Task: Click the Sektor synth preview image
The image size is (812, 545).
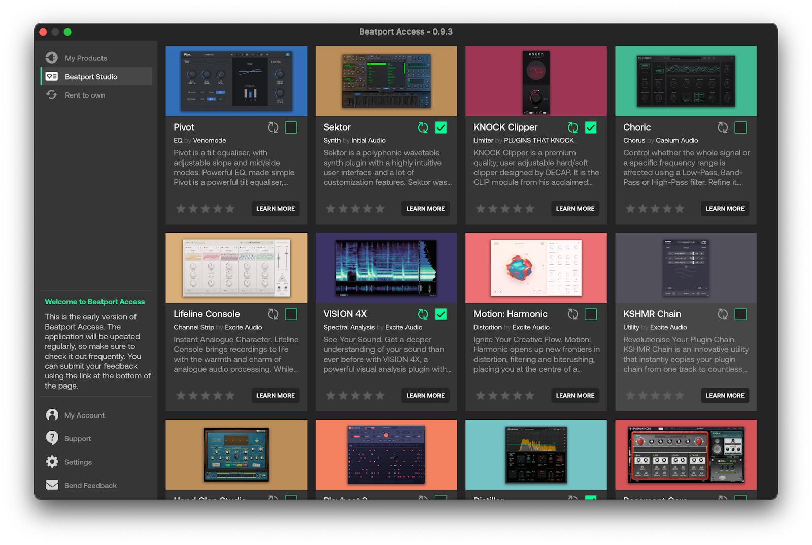Action: (x=386, y=81)
